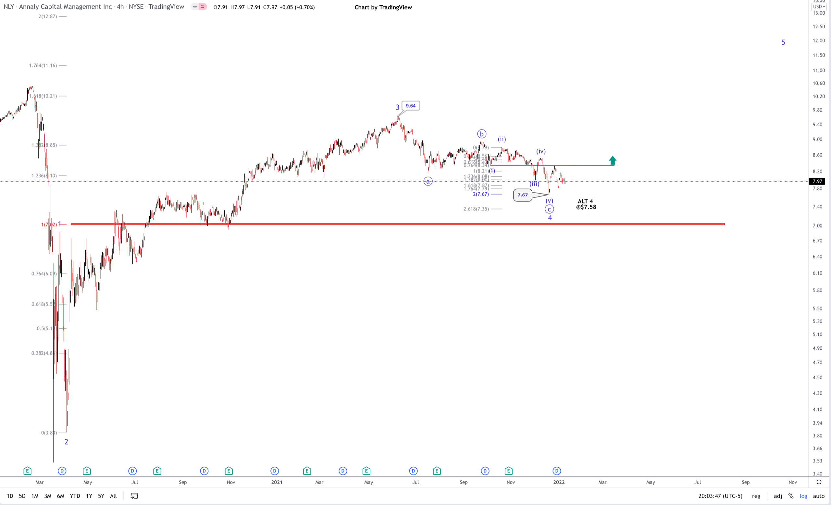Viewport: 831px width, 505px height.
Task: Select the 1M time range
Action: coord(35,496)
